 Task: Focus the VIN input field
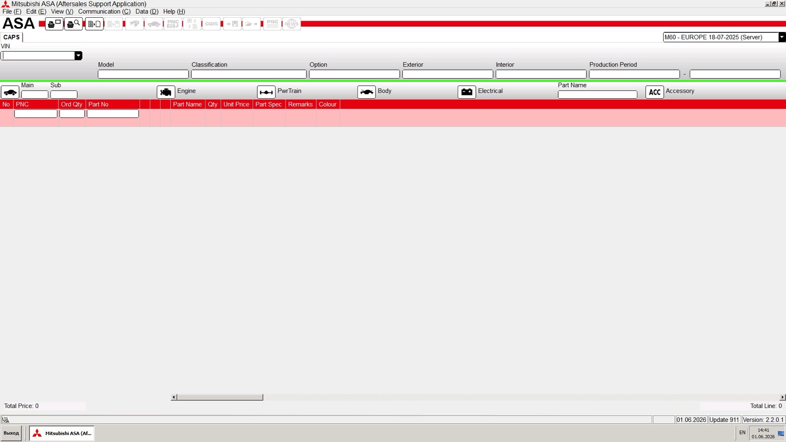38,56
